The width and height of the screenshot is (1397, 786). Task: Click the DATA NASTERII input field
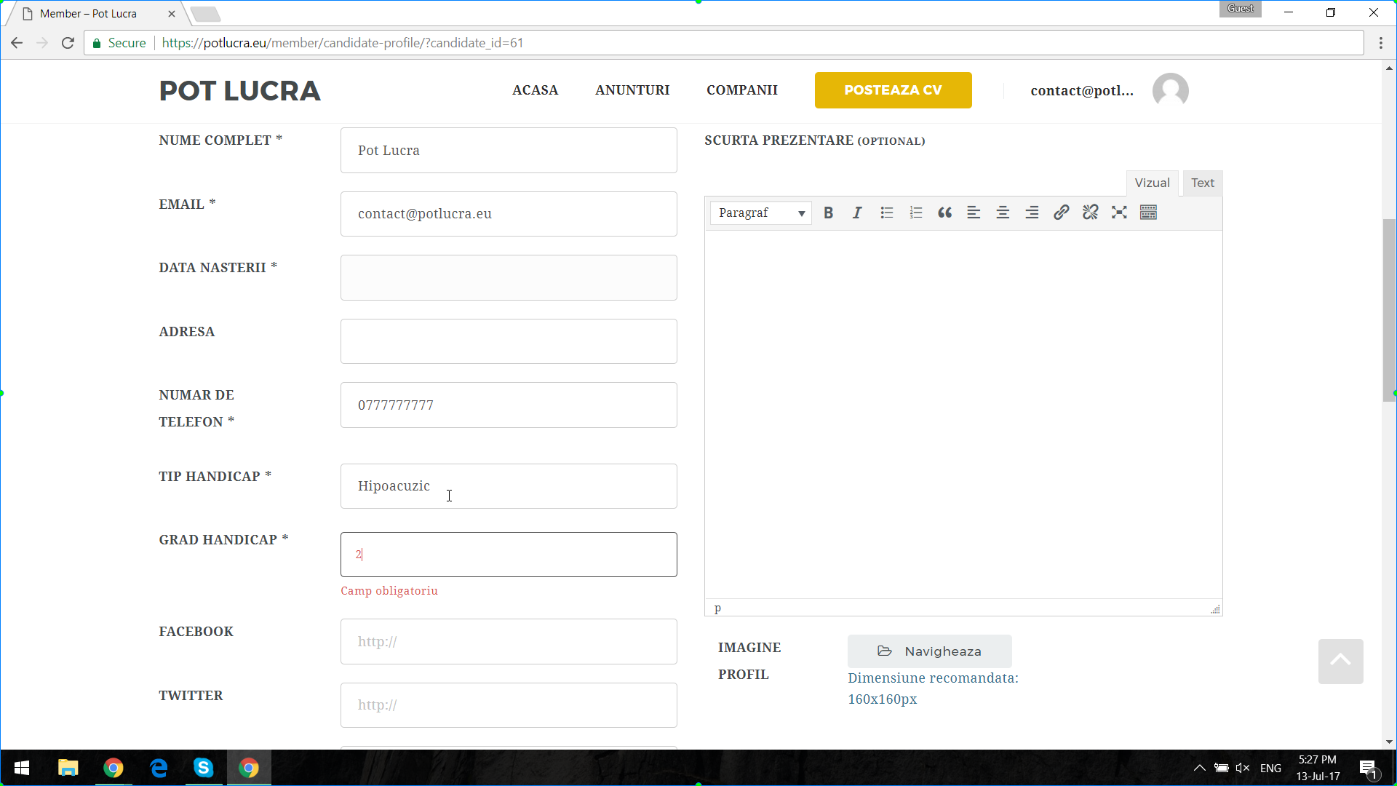(x=509, y=277)
